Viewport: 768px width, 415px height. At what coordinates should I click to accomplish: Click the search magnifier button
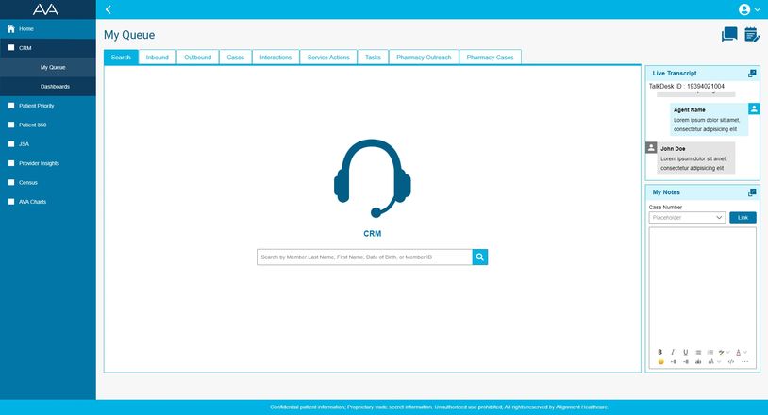click(480, 257)
